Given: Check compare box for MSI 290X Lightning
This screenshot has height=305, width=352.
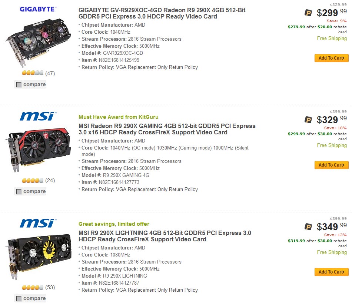Looking at the screenshot, I should 19,299.
